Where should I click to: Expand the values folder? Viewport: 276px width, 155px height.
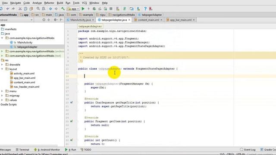point(2,100)
